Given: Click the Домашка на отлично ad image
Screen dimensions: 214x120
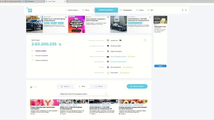Looking at the screenshot, I should [77, 24].
